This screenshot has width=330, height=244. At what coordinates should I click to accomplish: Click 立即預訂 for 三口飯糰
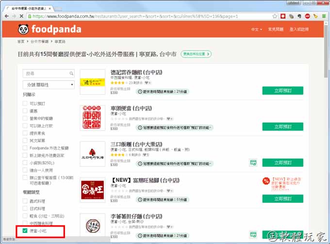[x=282, y=163]
